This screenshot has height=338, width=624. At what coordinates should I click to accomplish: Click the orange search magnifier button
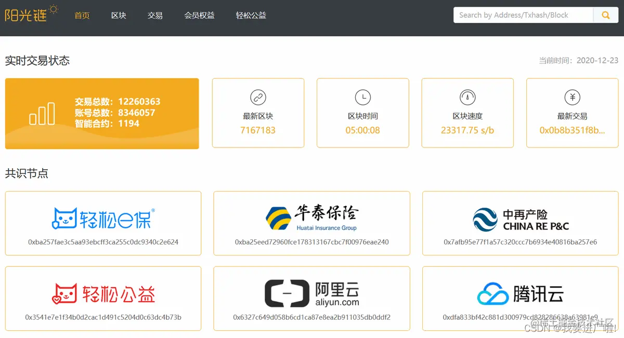(606, 15)
